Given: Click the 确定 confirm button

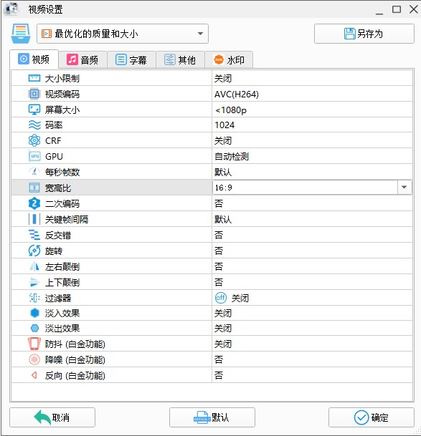Looking at the screenshot, I should coord(372,417).
